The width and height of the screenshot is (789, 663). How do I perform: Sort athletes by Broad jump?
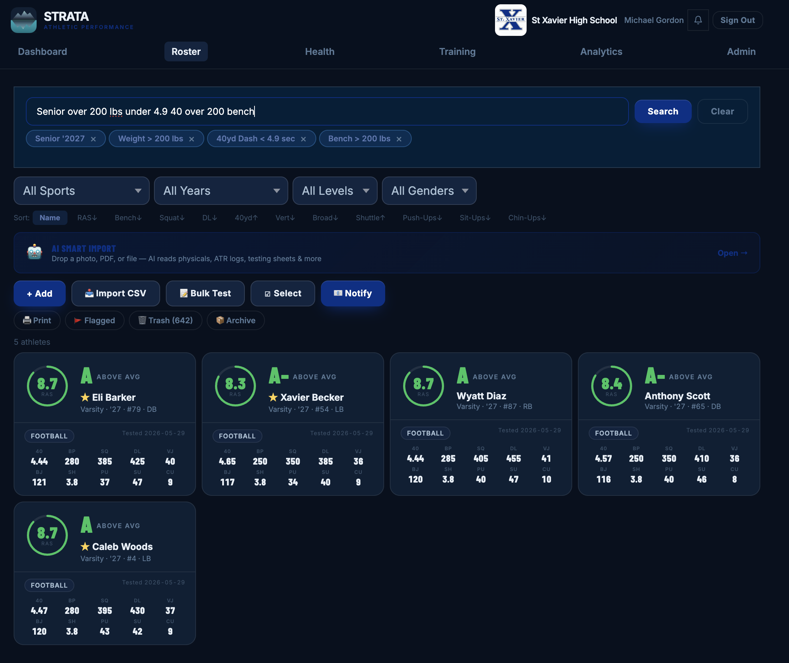pos(325,218)
